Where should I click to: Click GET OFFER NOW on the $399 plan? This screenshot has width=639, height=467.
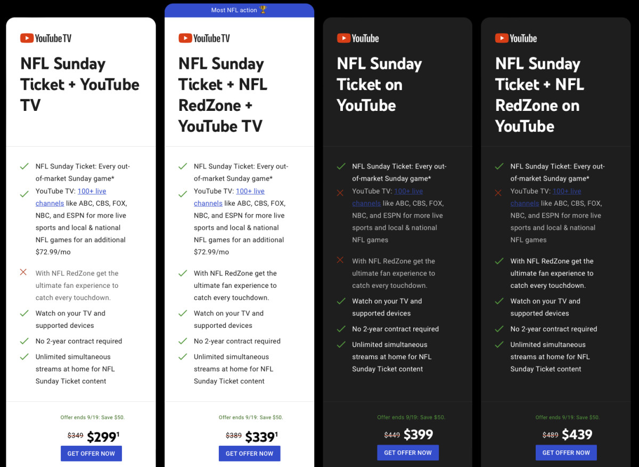408,452
